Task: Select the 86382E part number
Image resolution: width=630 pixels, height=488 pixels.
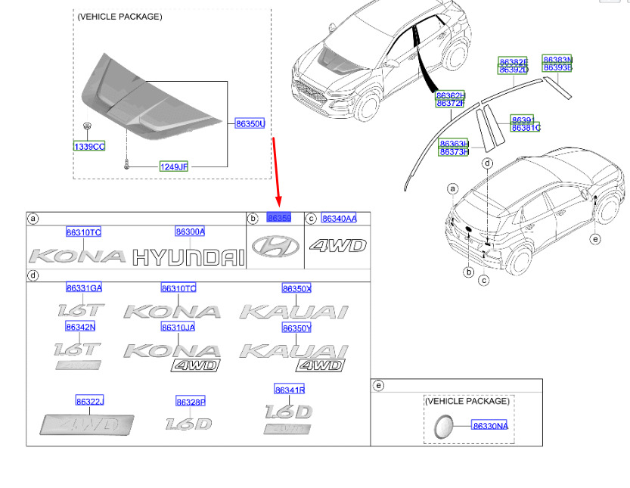Action: coord(513,62)
